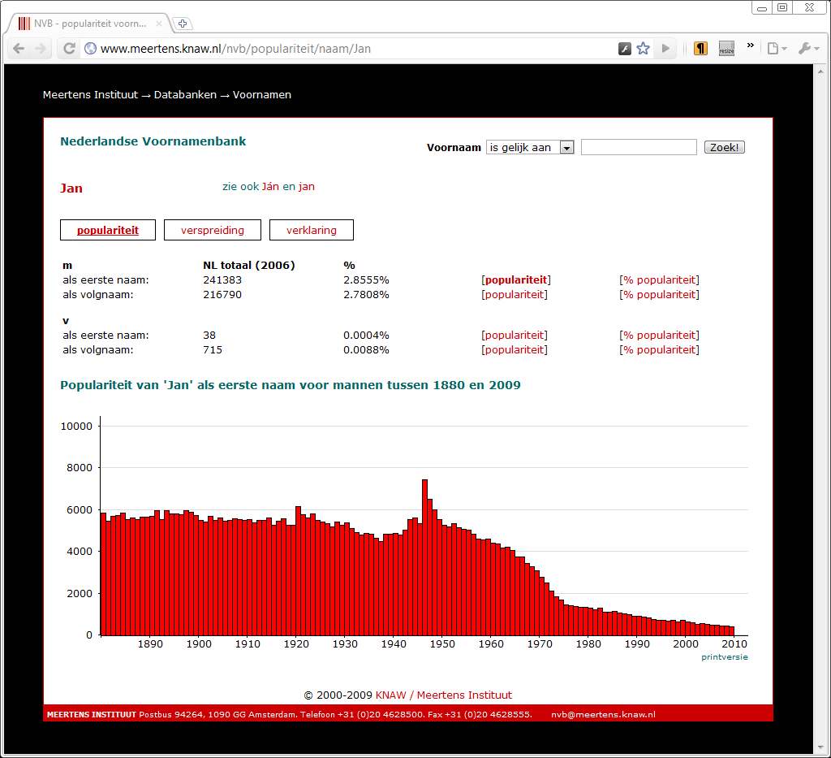The height and width of the screenshot is (758, 831).
Task: Open the printversie link
Action: point(724,656)
